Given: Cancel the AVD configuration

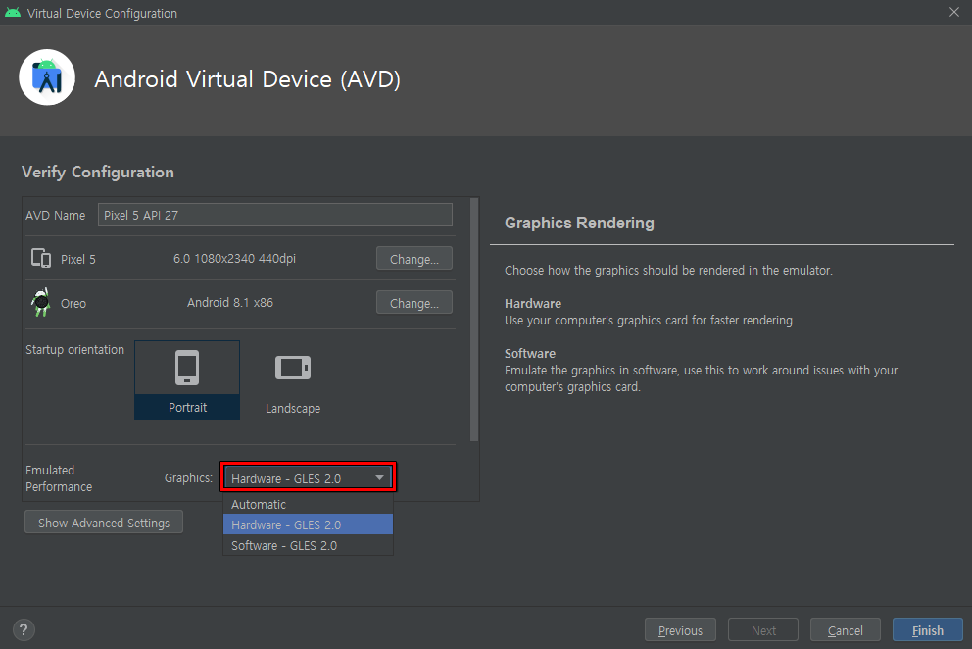Looking at the screenshot, I should coord(845,630).
